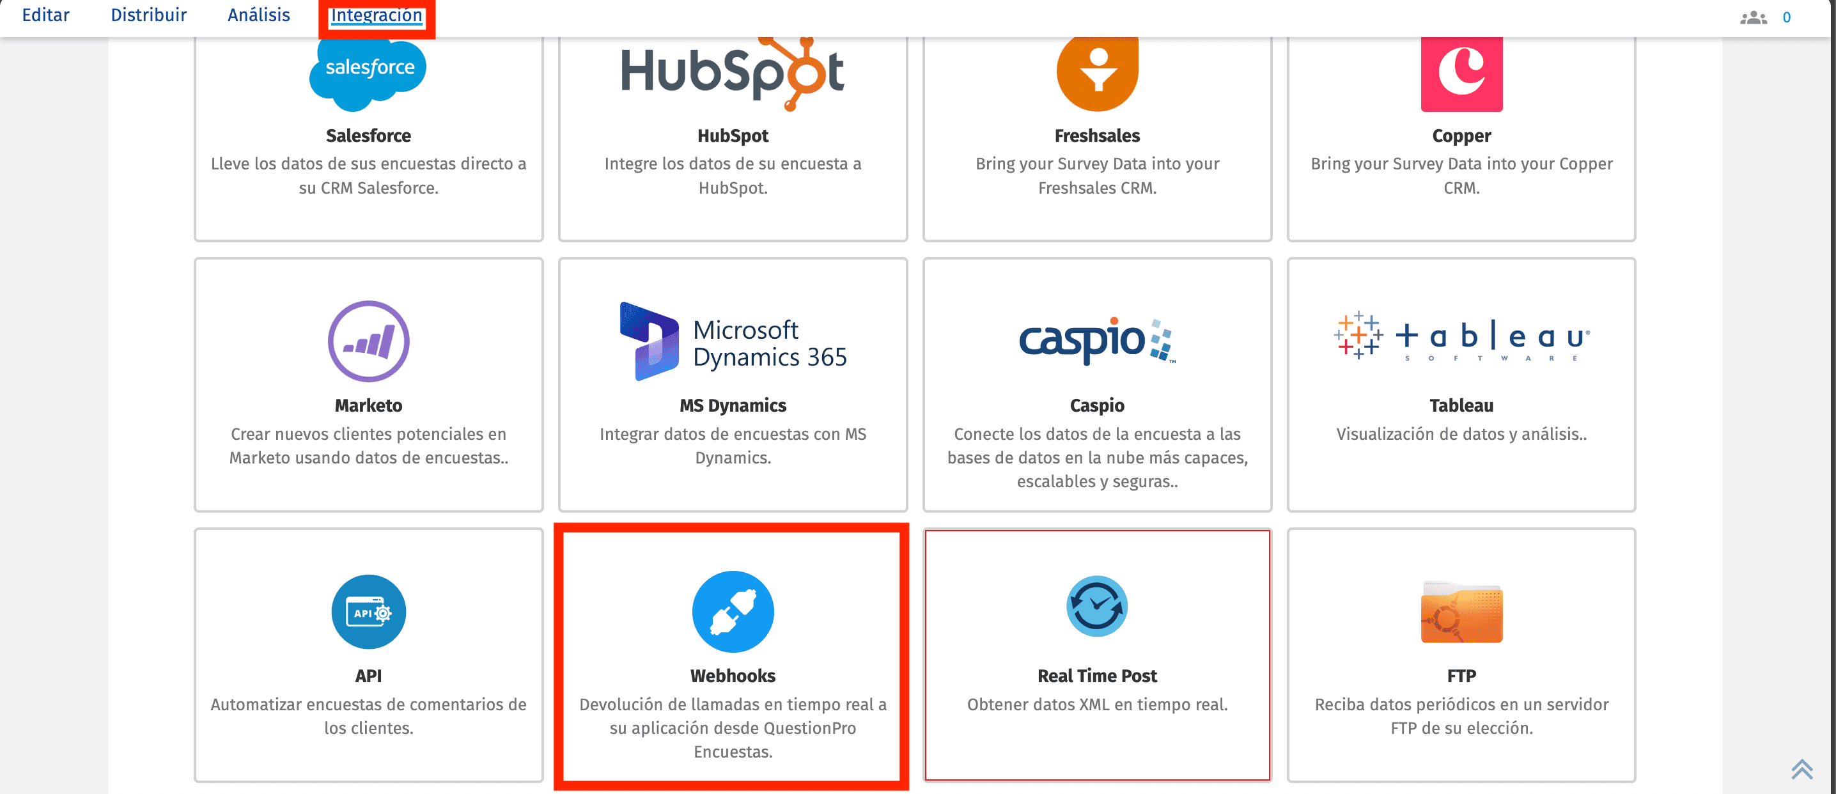Select the Análisis tab

point(258,15)
